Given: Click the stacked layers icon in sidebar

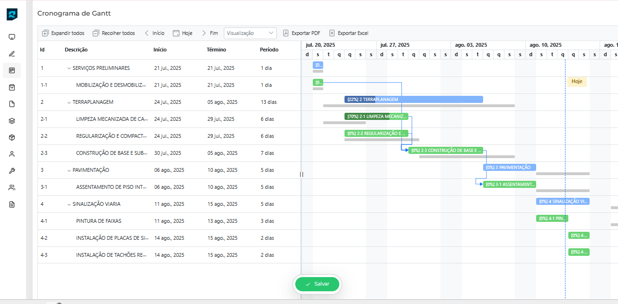Looking at the screenshot, I should coord(12,121).
